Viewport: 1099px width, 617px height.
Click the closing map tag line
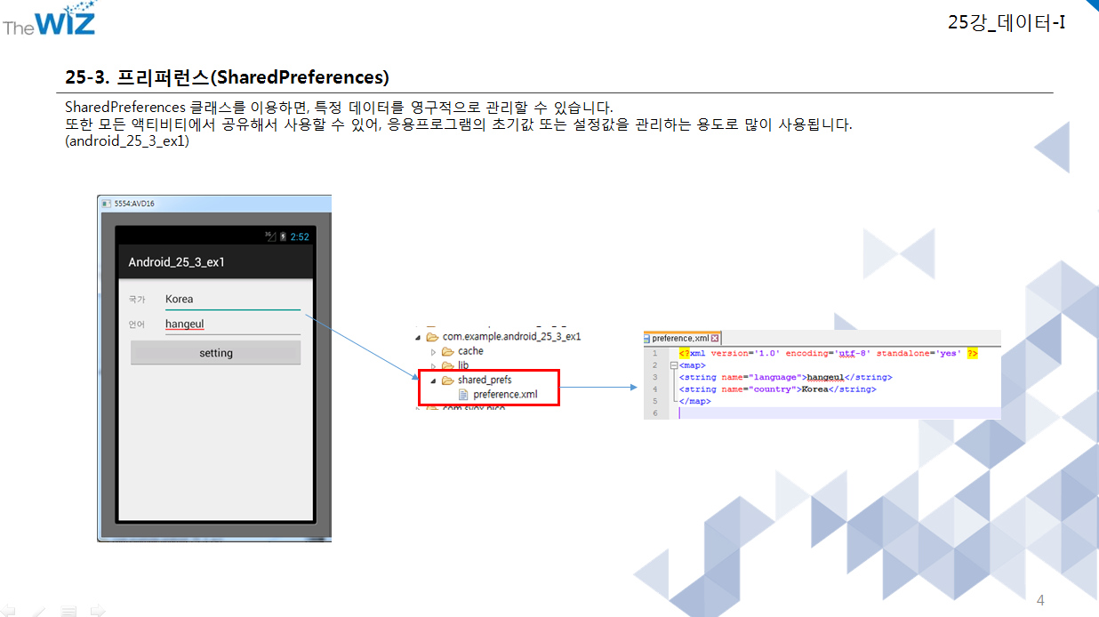click(x=694, y=401)
